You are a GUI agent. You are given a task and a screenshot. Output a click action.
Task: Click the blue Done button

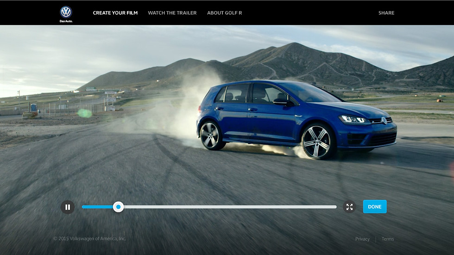(375, 207)
